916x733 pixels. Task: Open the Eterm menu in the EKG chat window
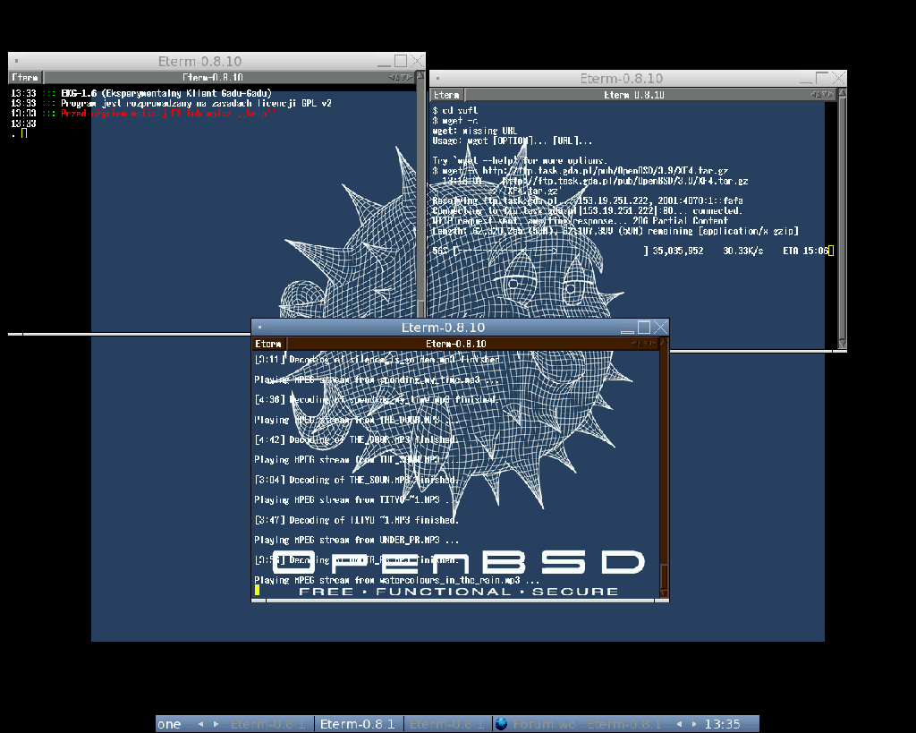pos(24,77)
